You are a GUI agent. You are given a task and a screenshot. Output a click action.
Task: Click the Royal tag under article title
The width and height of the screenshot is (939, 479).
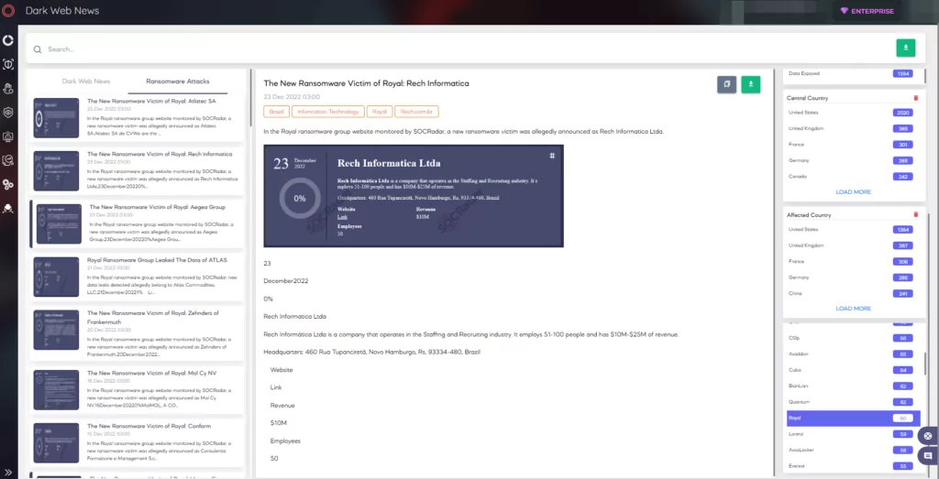tap(380, 111)
